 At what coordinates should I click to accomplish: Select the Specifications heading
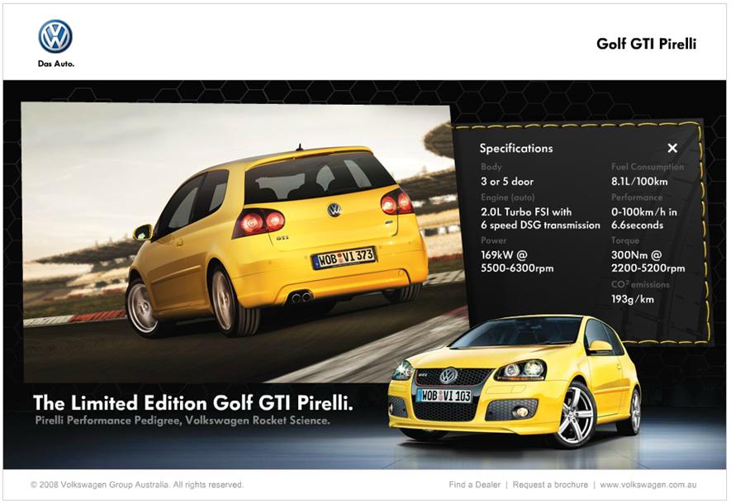pos(516,149)
